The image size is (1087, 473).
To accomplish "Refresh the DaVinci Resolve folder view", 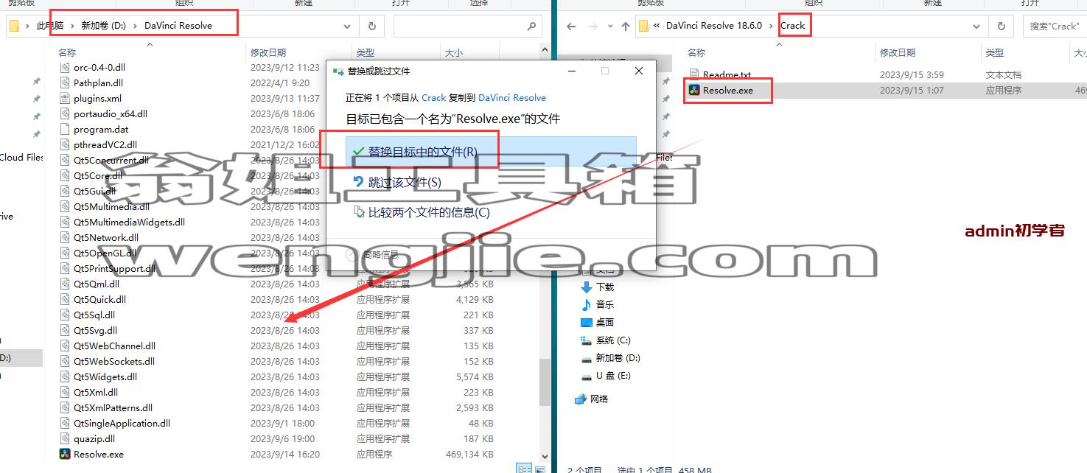I will pyautogui.click(x=372, y=26).
